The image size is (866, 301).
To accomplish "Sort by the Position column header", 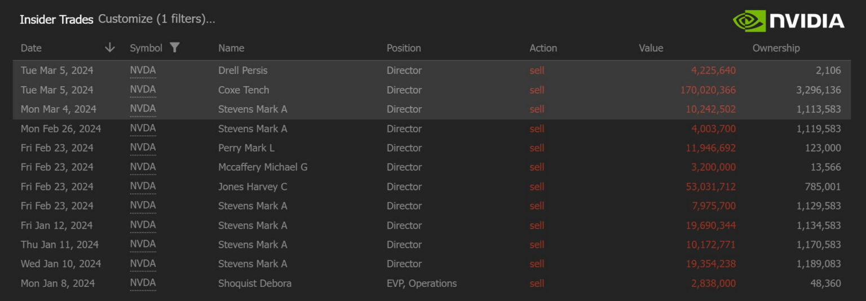I will pos(403,48).
